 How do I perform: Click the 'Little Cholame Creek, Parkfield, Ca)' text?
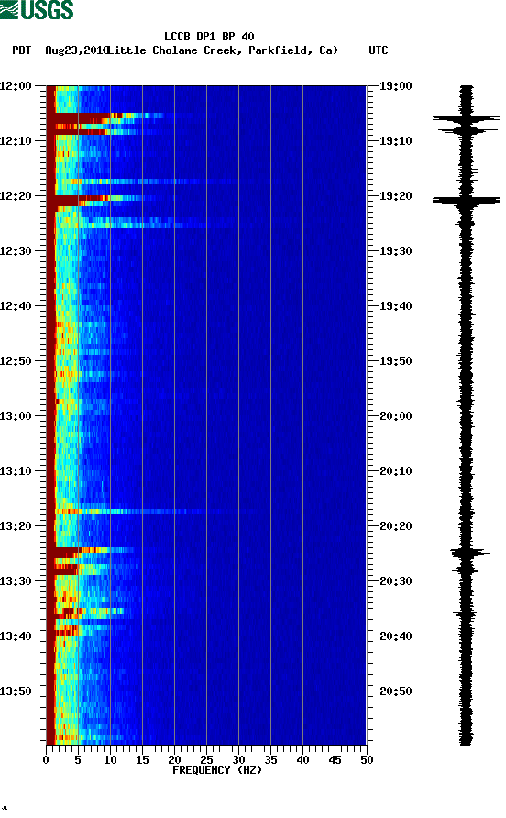tap(223, 50)
